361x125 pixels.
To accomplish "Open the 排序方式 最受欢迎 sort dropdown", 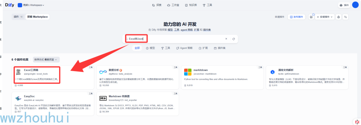I will pos(46,60).
